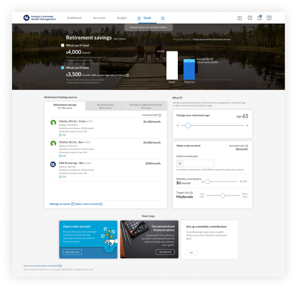The height and width of the screenshot is (289, 297).
Task: Toggle the "What you'll have" checkbox
Action: [63, 68]
